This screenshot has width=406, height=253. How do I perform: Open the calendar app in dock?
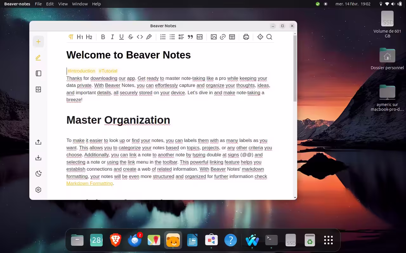(96, 240)
